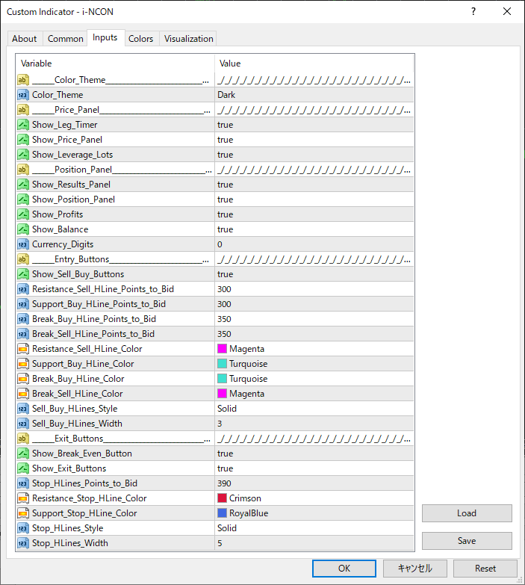Click the integer icon next to Color_Theme
Screen dimensions: 525x585
[22, 95]
